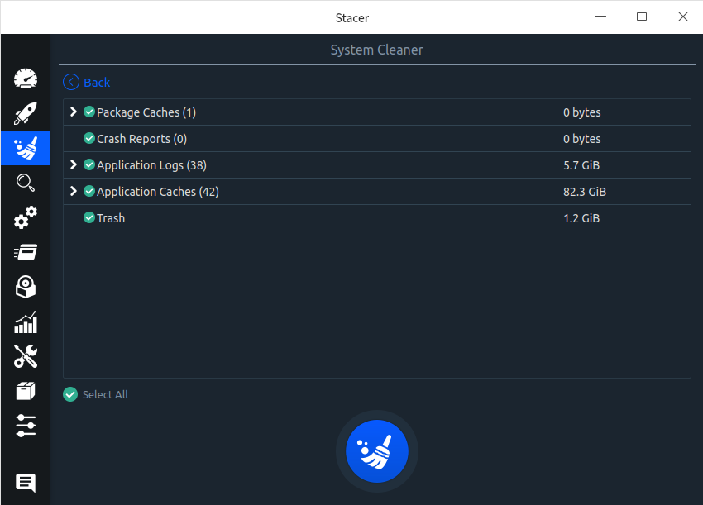Select the Package Caches (1) label

(x=146, y=112)
